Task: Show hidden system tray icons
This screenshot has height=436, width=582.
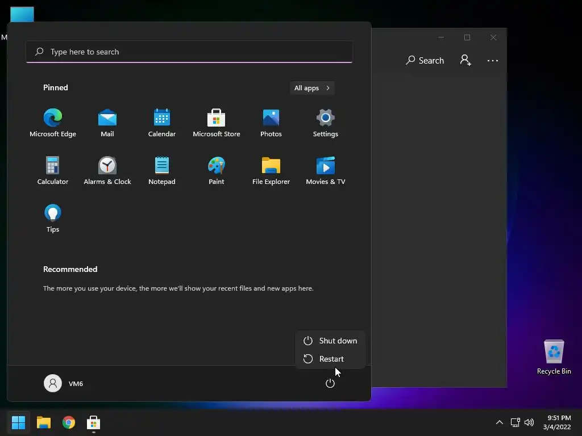Action: (500, 422)
